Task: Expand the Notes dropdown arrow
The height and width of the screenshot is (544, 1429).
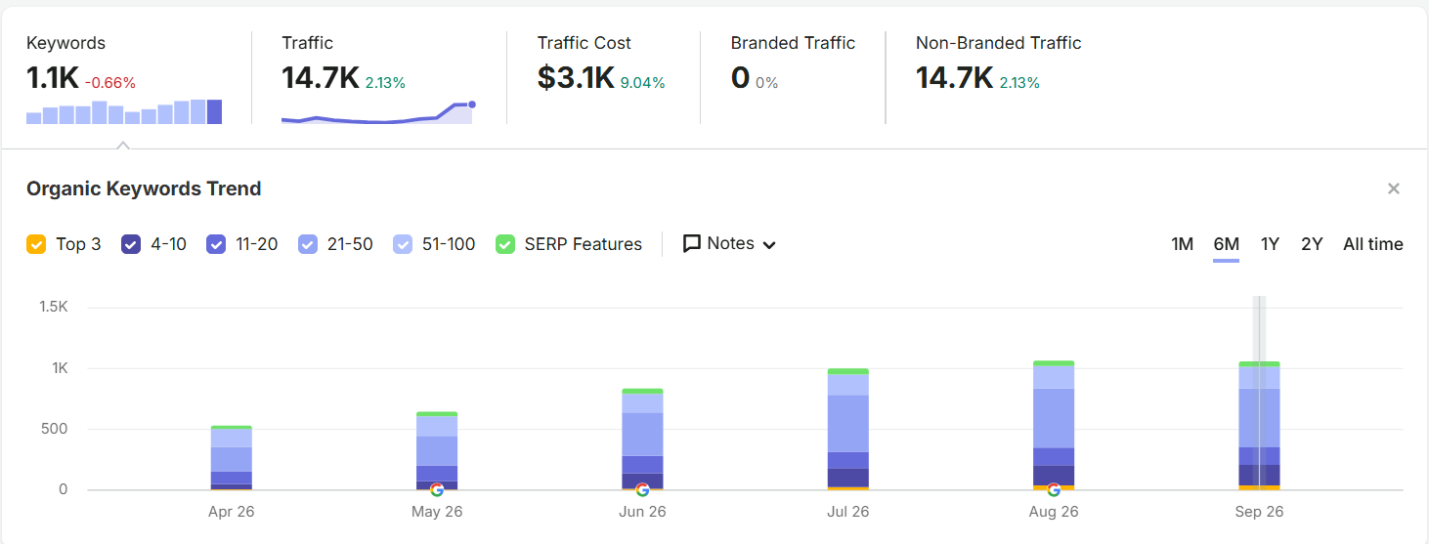Action: [769, 245]
